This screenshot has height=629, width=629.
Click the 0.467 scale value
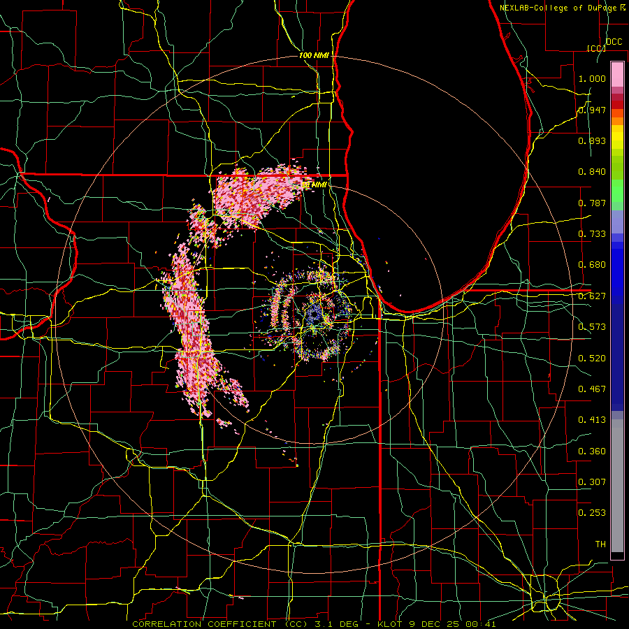tap(592, 389)
